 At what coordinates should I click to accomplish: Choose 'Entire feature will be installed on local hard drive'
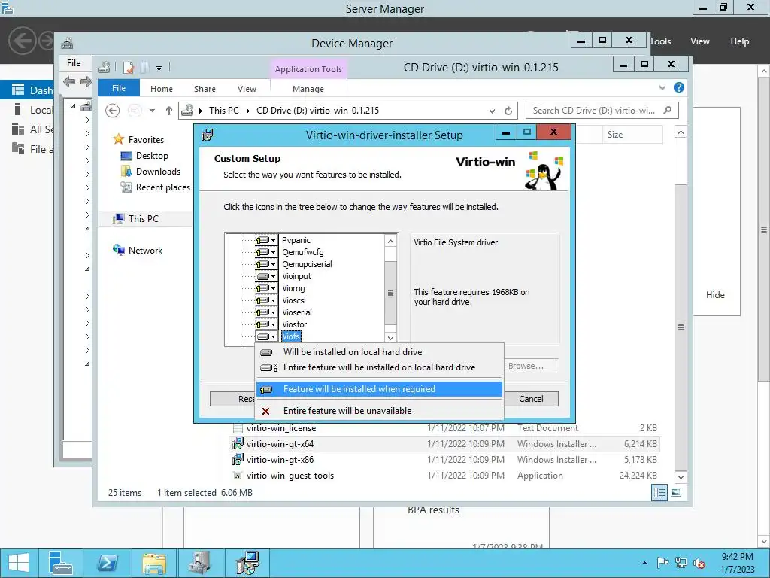[379, 367]
